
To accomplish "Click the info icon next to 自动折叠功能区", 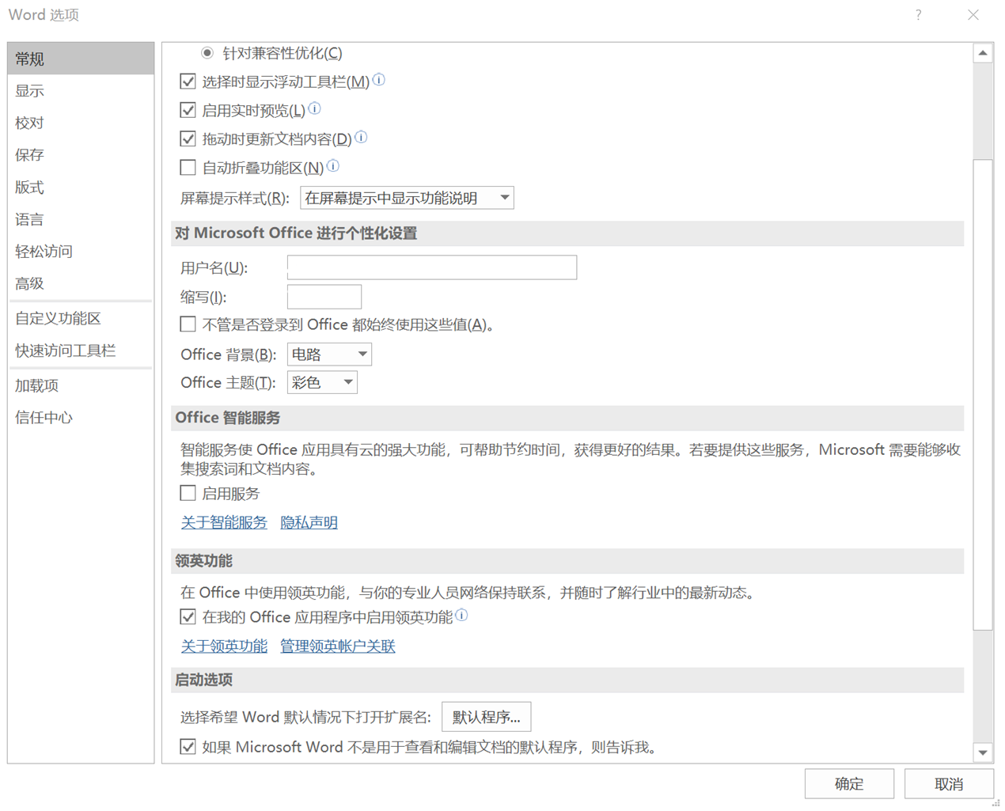I will (x=333, y=166).
